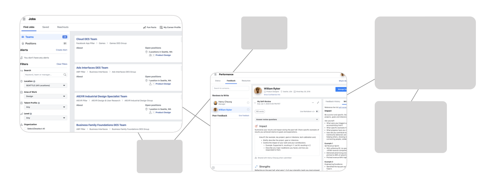Viewport: 496px width, 182px height.
Task: Collapse the My Self-Review chevron
Action: 255,103
